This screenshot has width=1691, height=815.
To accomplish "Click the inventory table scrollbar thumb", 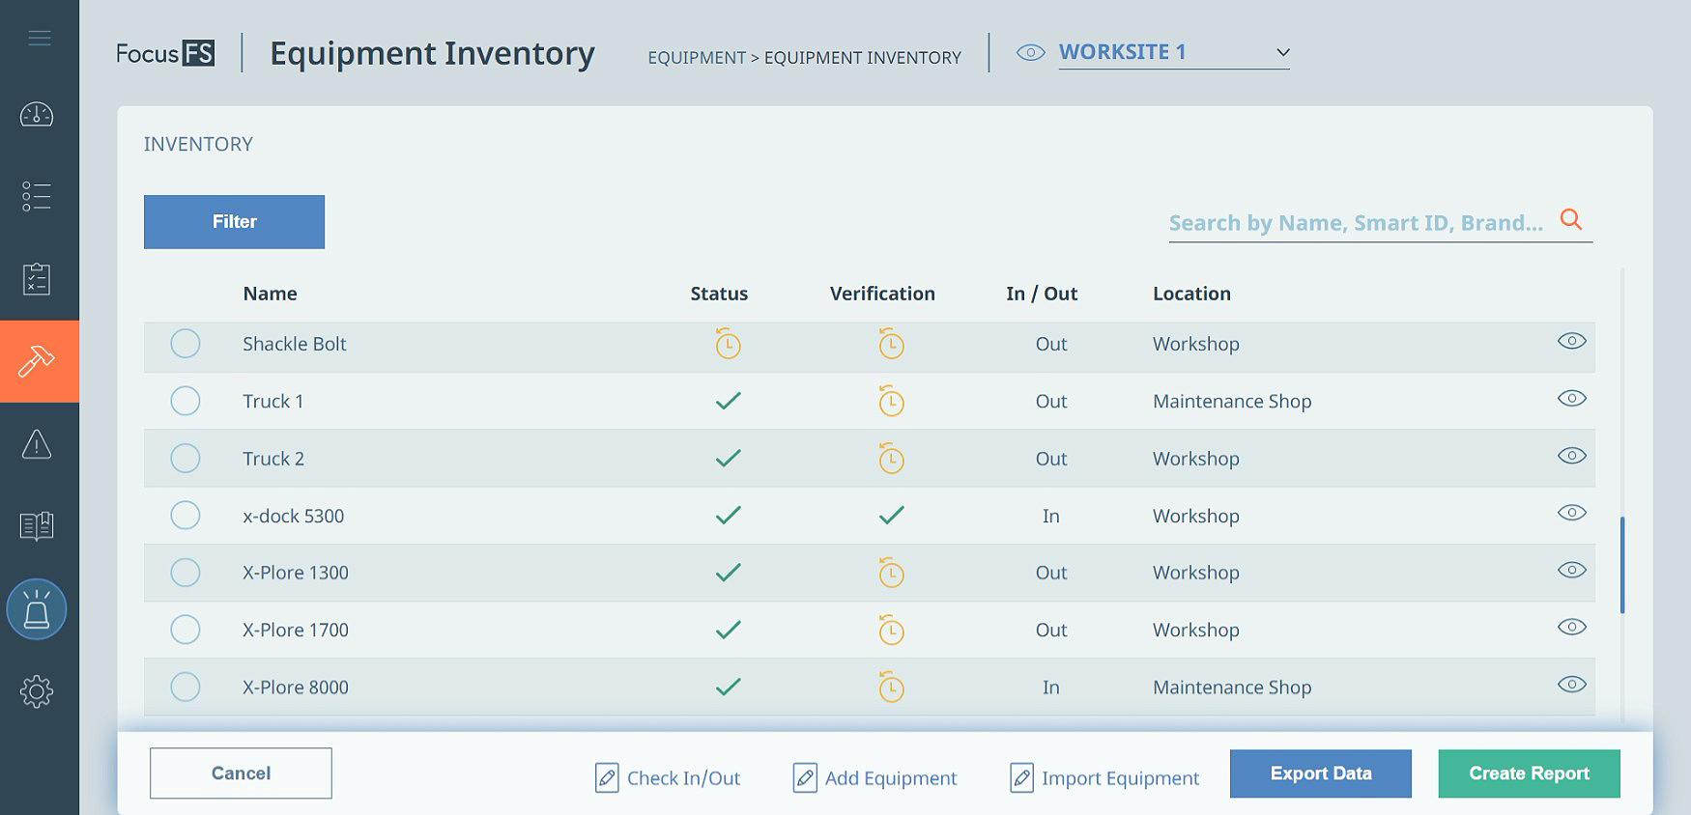I will [x=1621, y=565].
